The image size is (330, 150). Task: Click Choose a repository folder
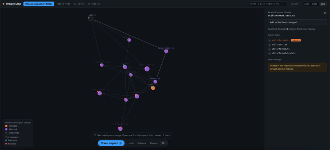(39, 4)
